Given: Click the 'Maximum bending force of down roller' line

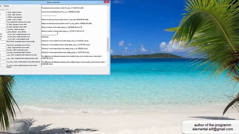Looking at the screenshot, I should (x=66, y=23).
